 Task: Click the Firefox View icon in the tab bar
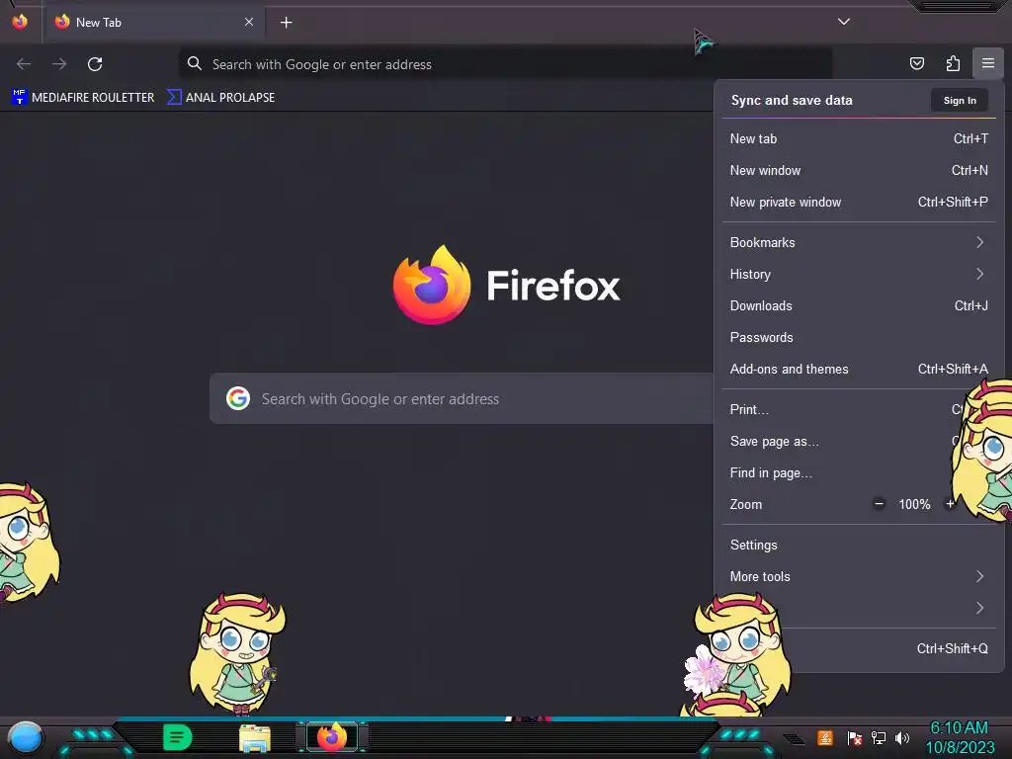point(20,22)
